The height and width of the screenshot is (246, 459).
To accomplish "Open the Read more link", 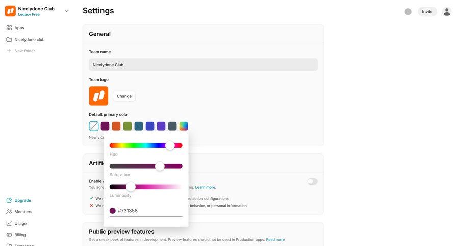I will [275, 240].
